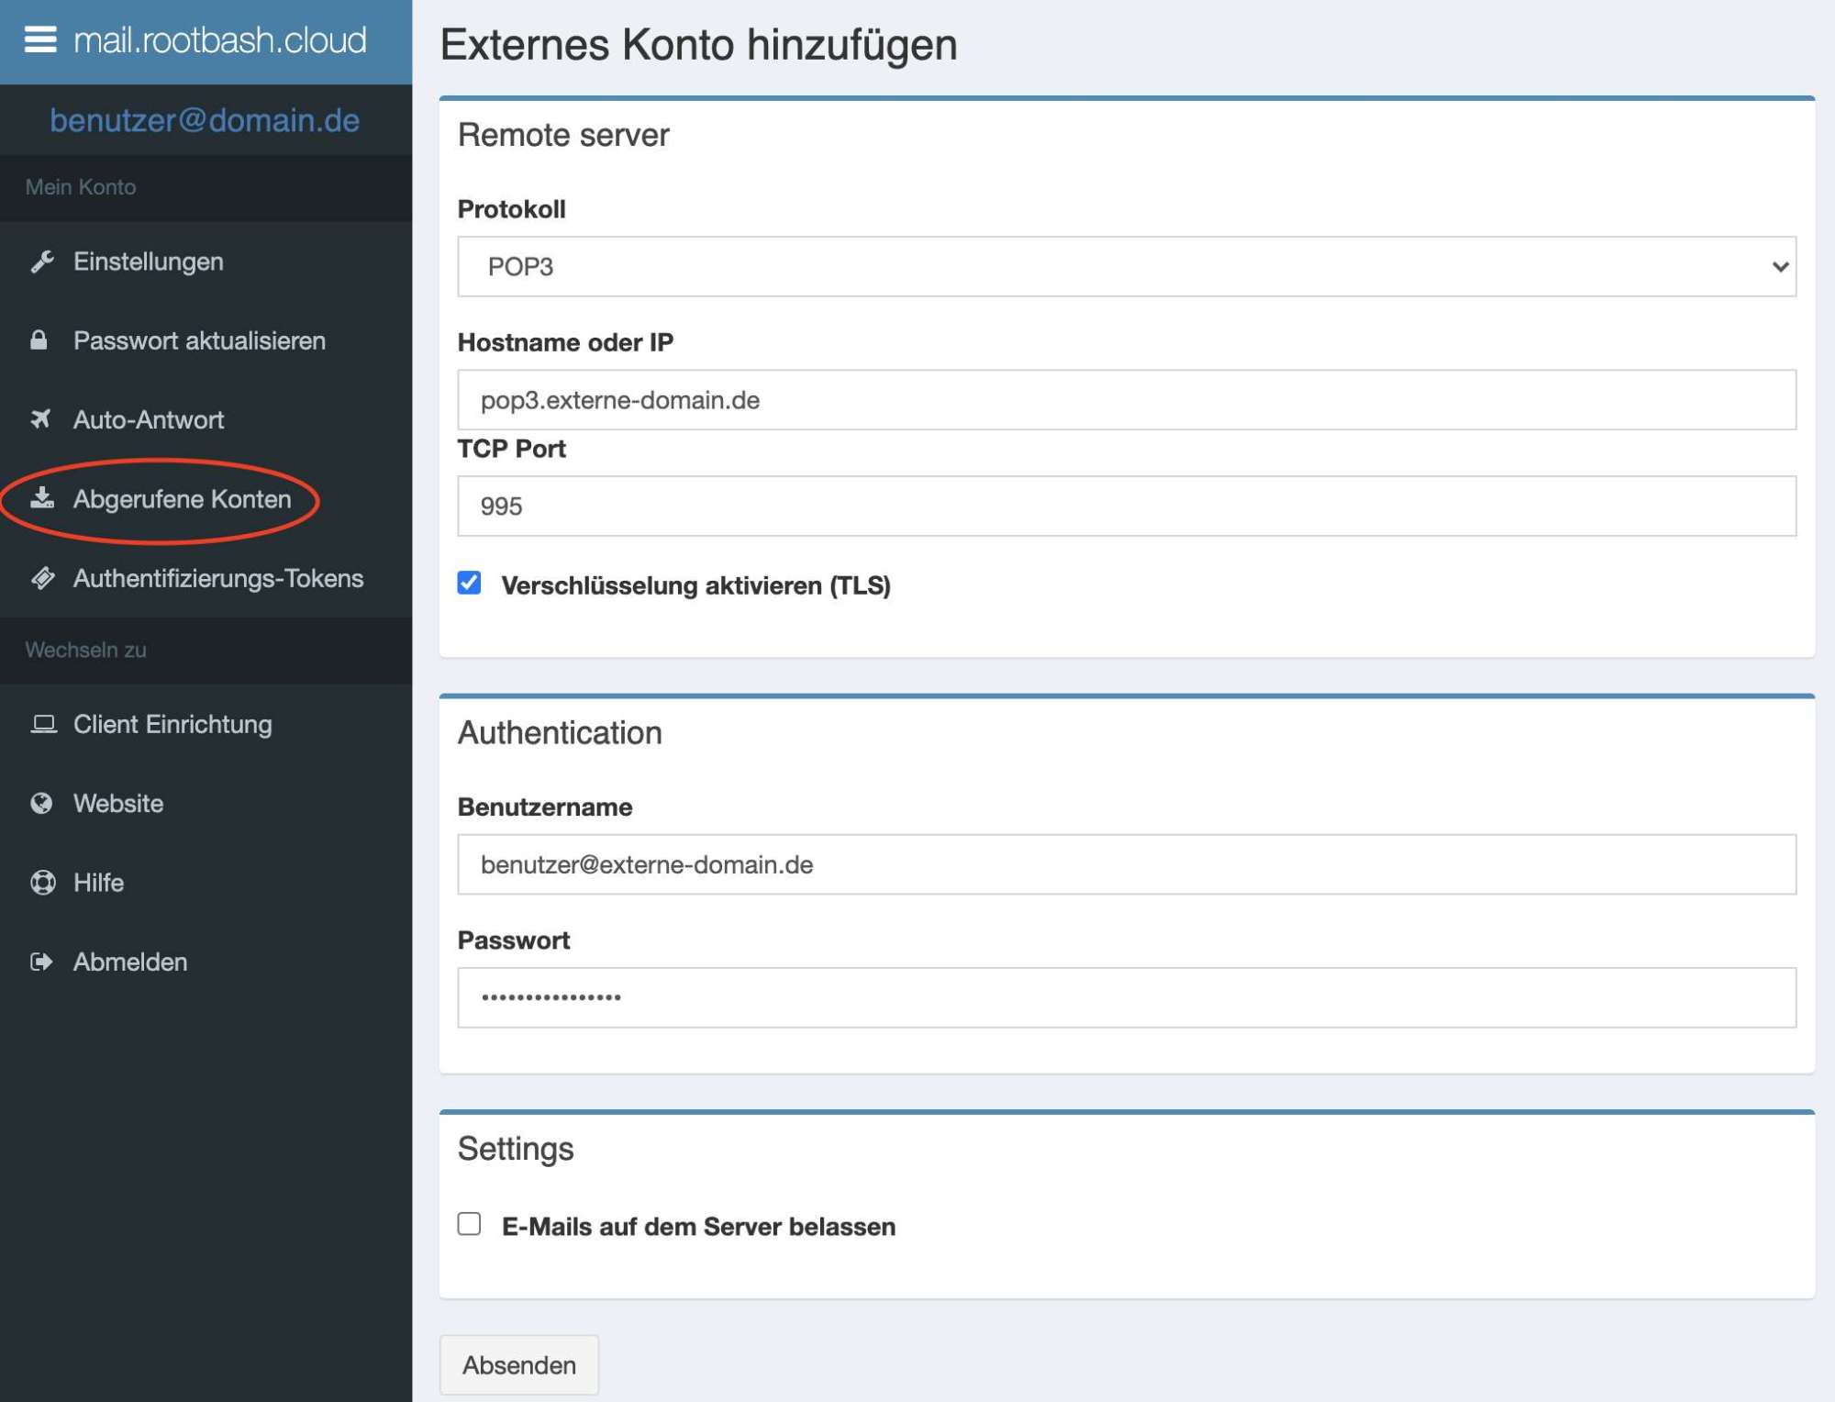Click the ticket icon for Authentifizierungs-Tokens

point(42,578)
